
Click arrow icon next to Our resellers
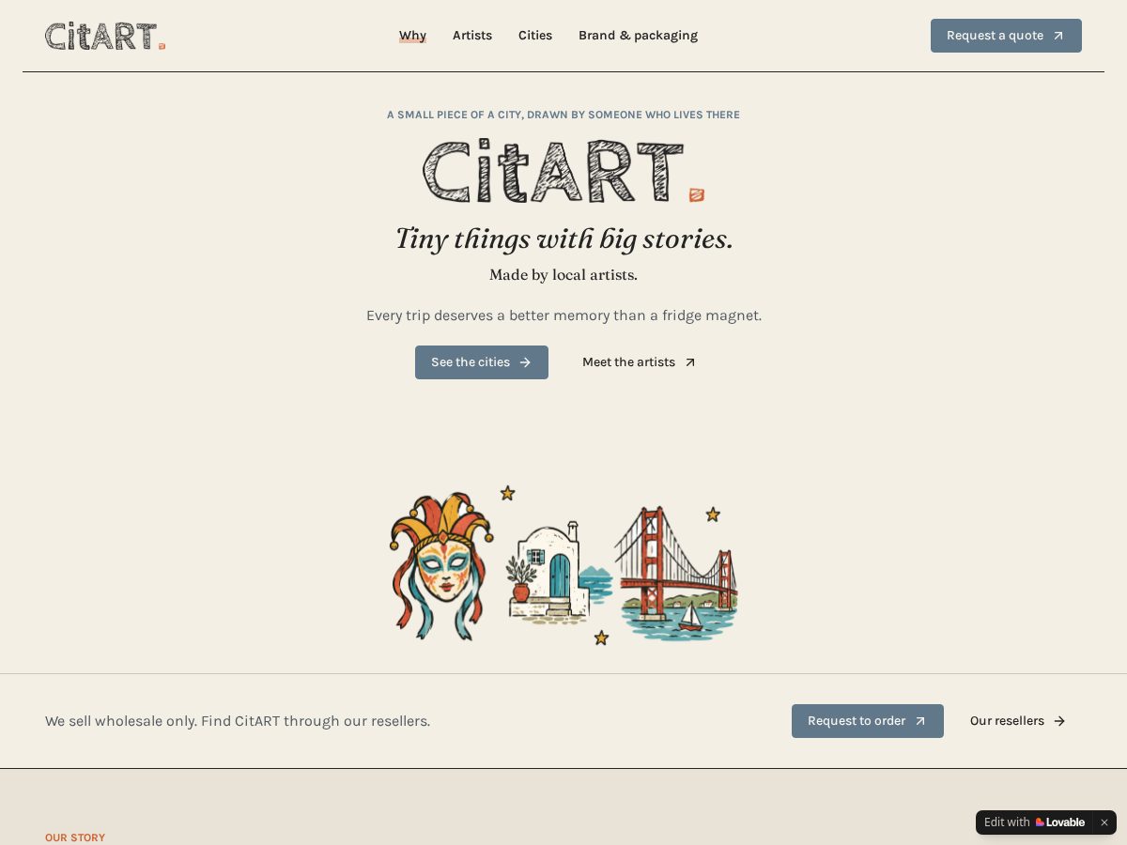(x=1059, y=721)
